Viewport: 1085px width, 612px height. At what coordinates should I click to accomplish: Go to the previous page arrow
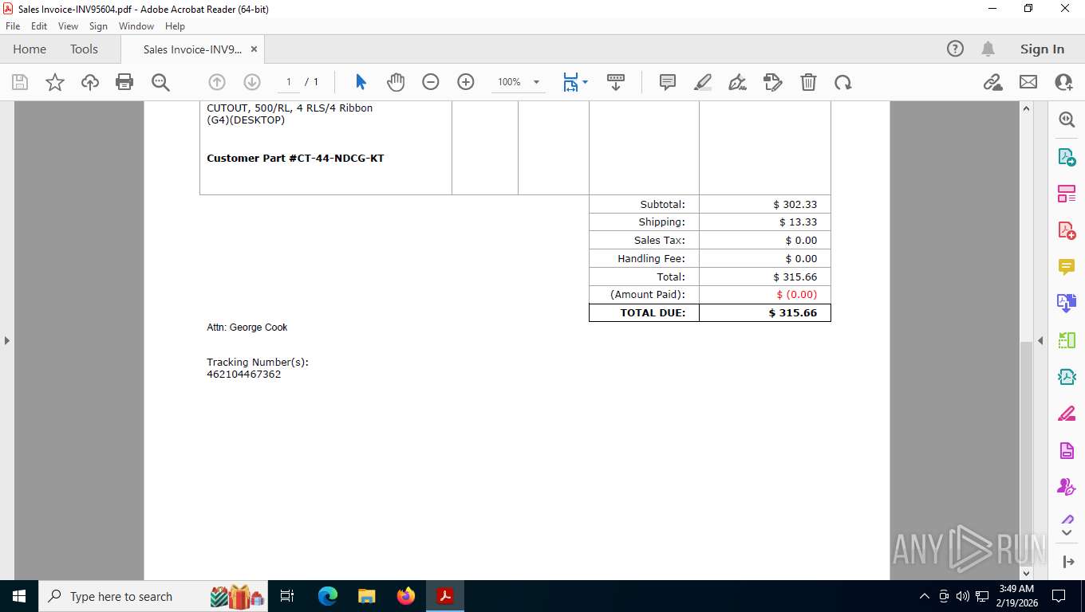tap(217, 82)
